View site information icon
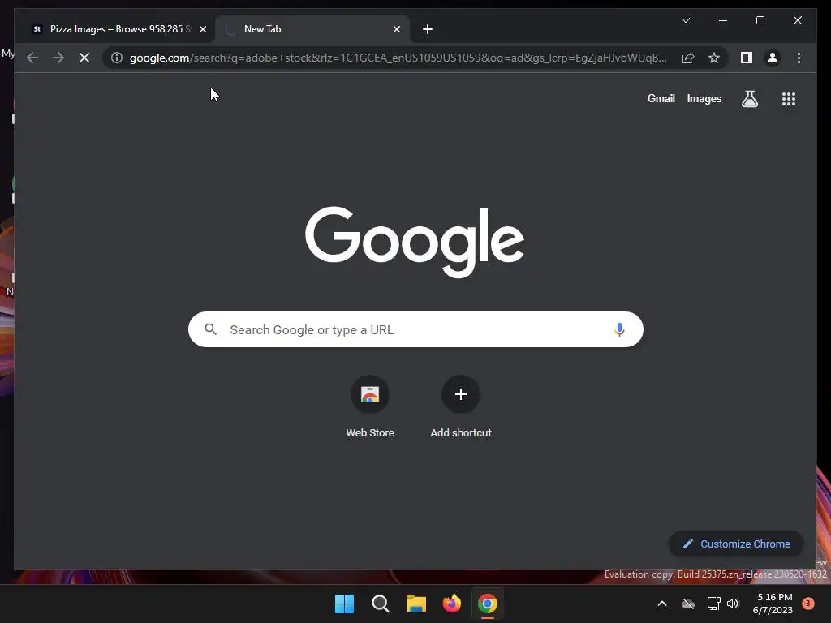Image resolution: width=831 pixels, height=623 pixels. pyautogui.click(x=117, y=58)
